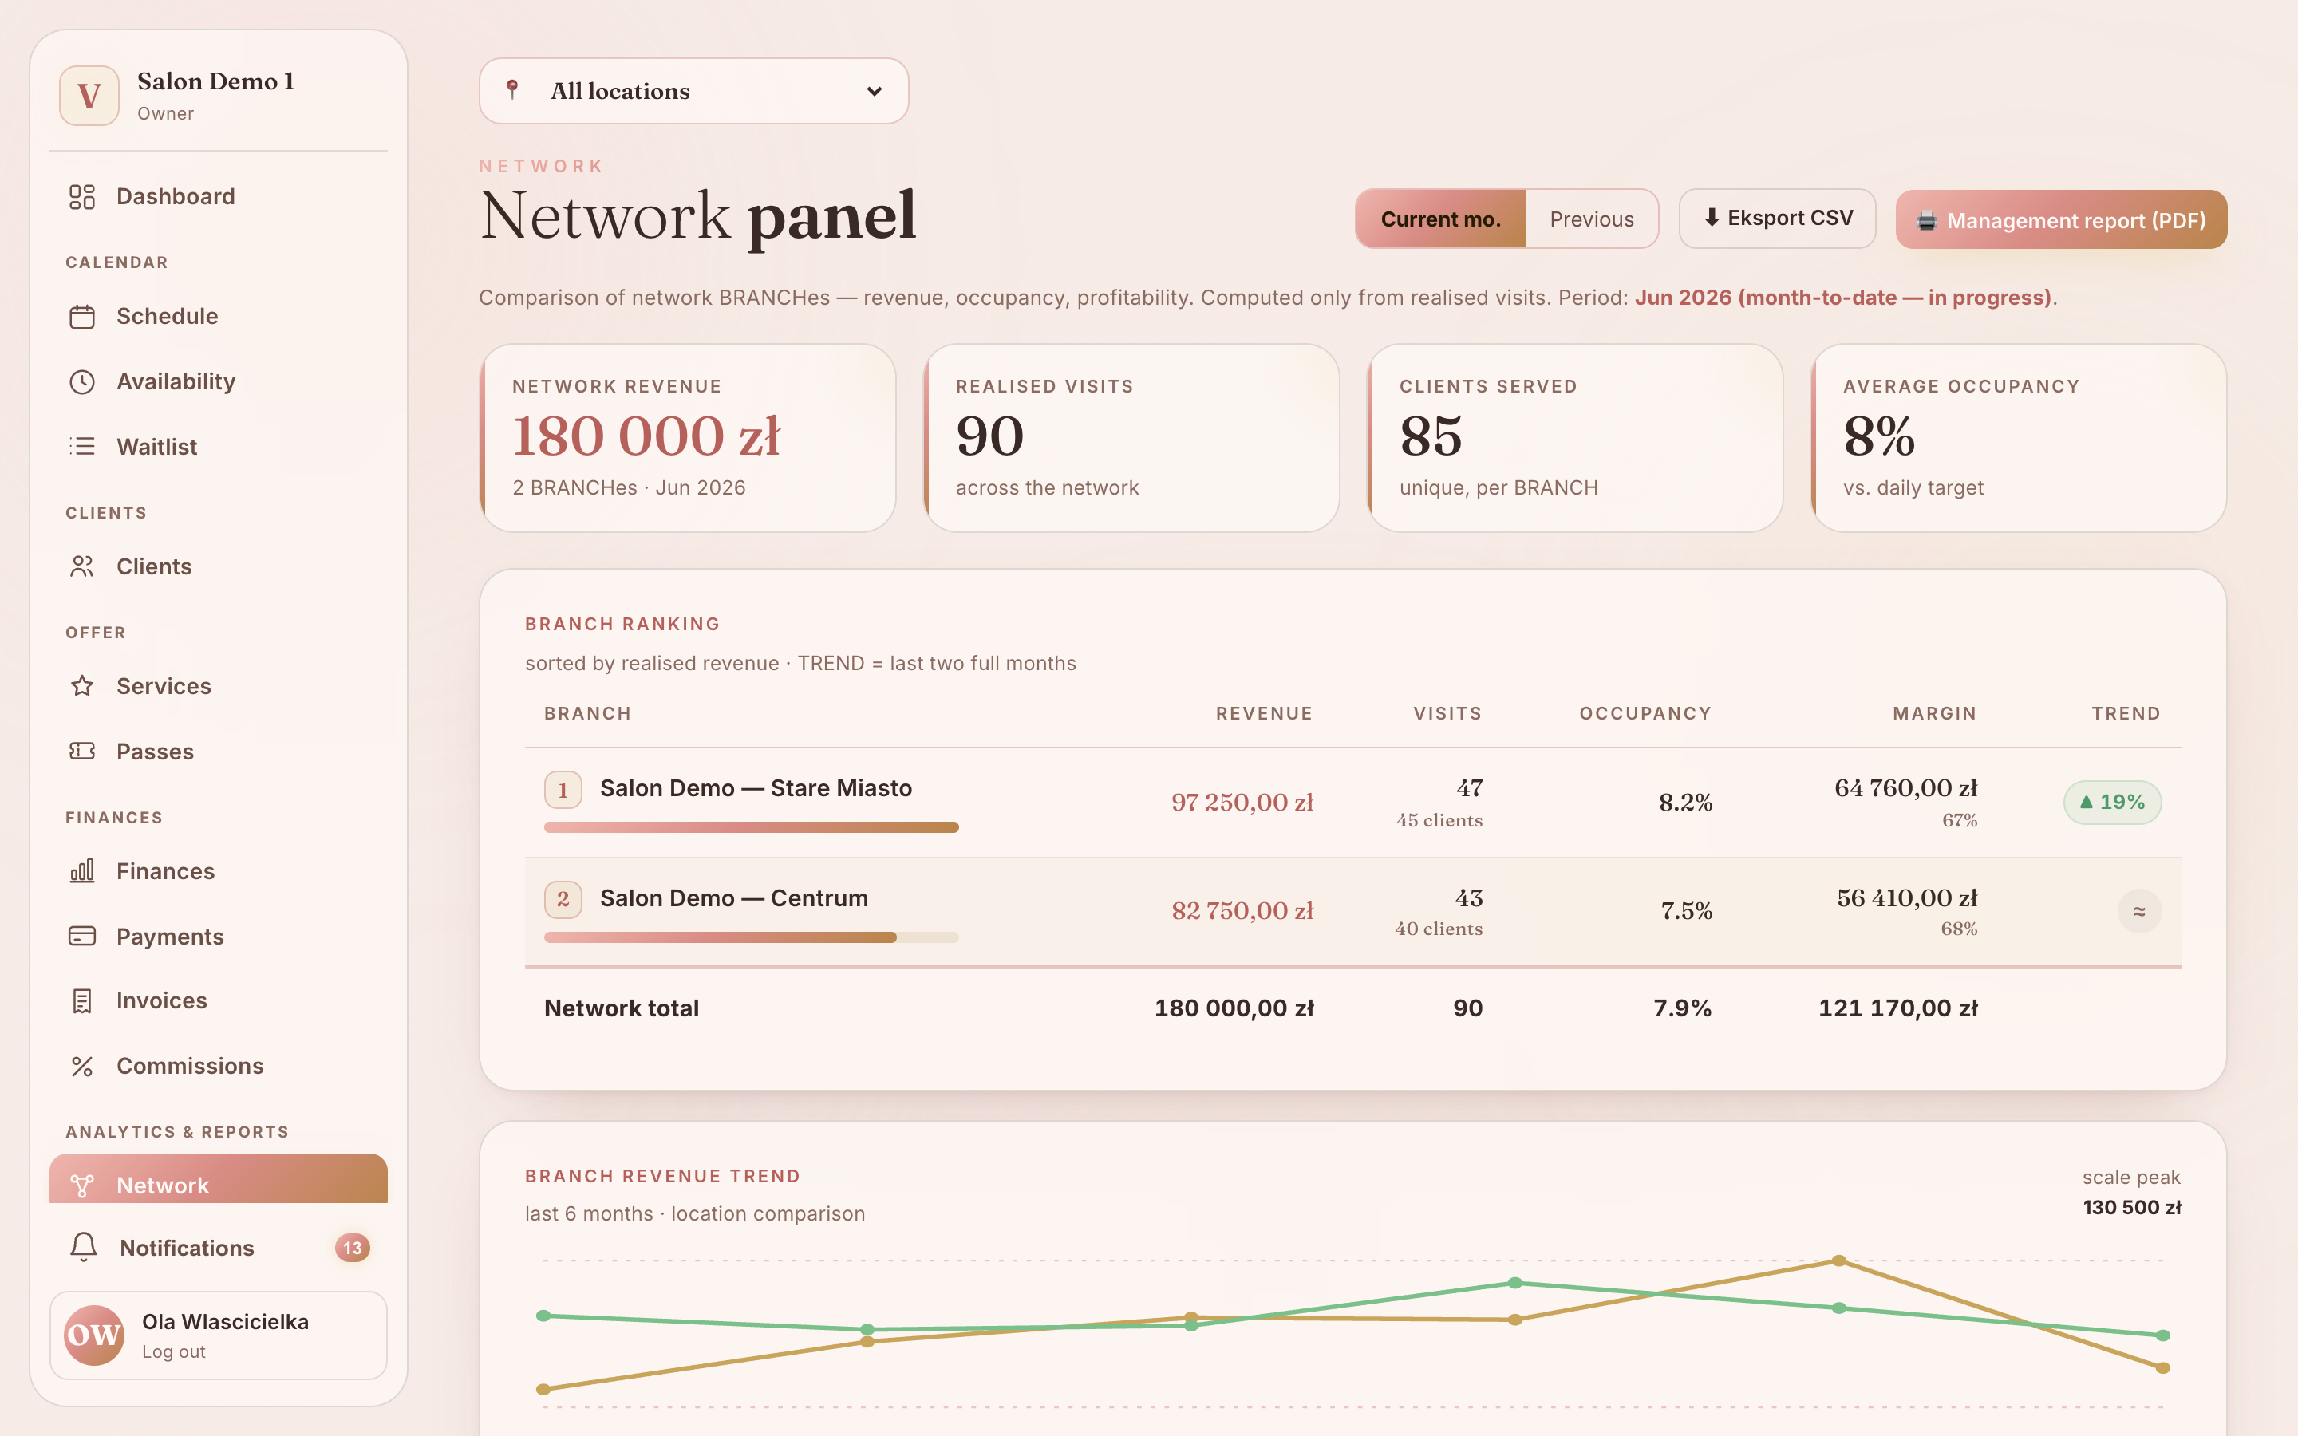
Task: Click the 121 170,00 zł total margin
Action: coord(1897,1008)
